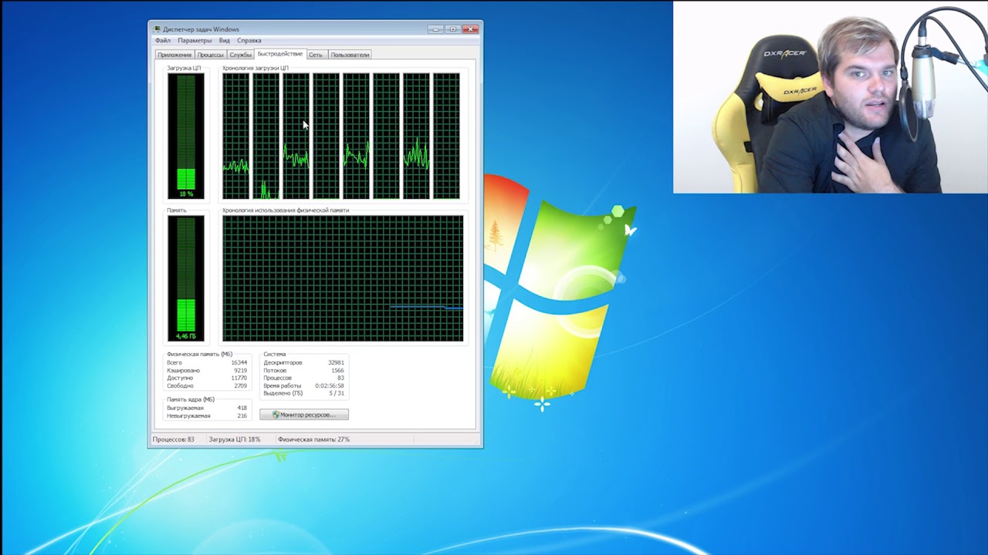Click the Загрузка ЦП 18 % meter
Viewport: 988px width, 555px height.
(186, 136)
